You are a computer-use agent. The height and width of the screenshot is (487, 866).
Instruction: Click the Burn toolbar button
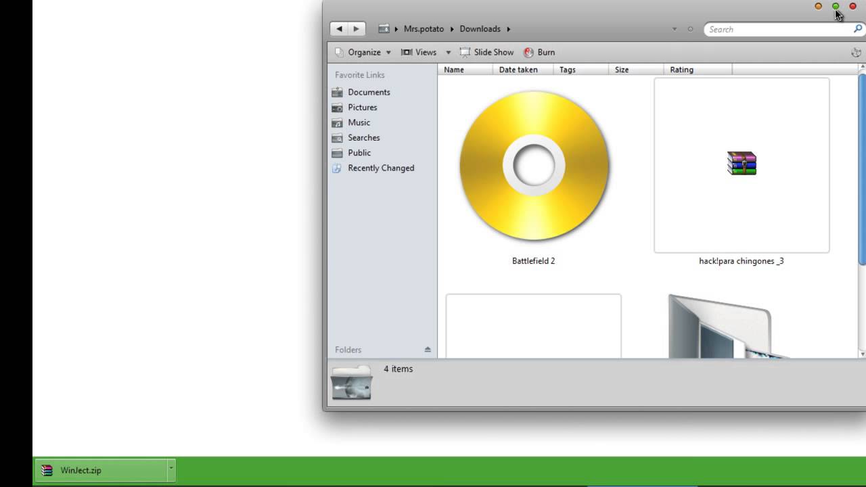click(x=540, y=52)
